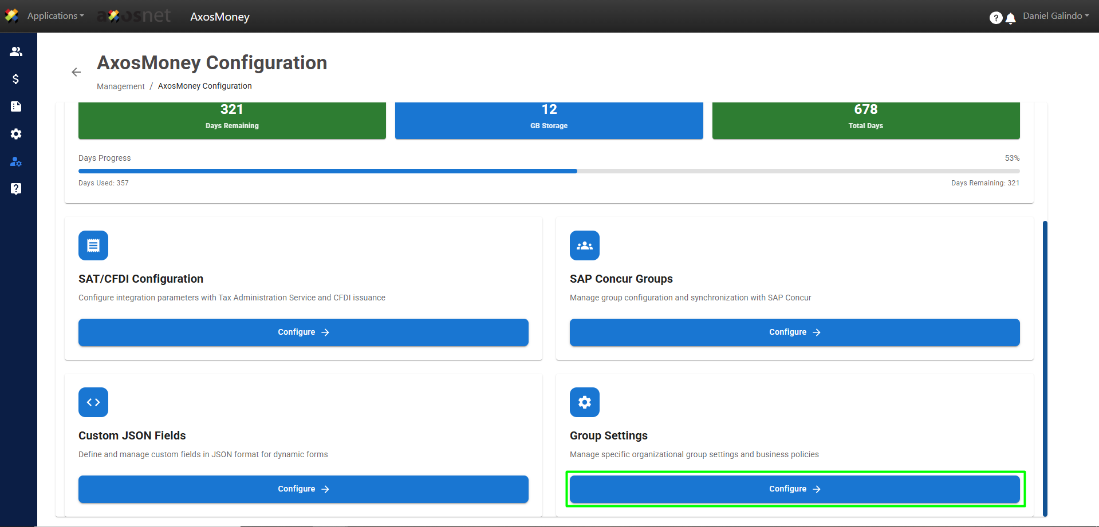Viewport: 1099px width, 527px height.
Task: Open the receipt document sidebar icon
Action: point(16,106)
